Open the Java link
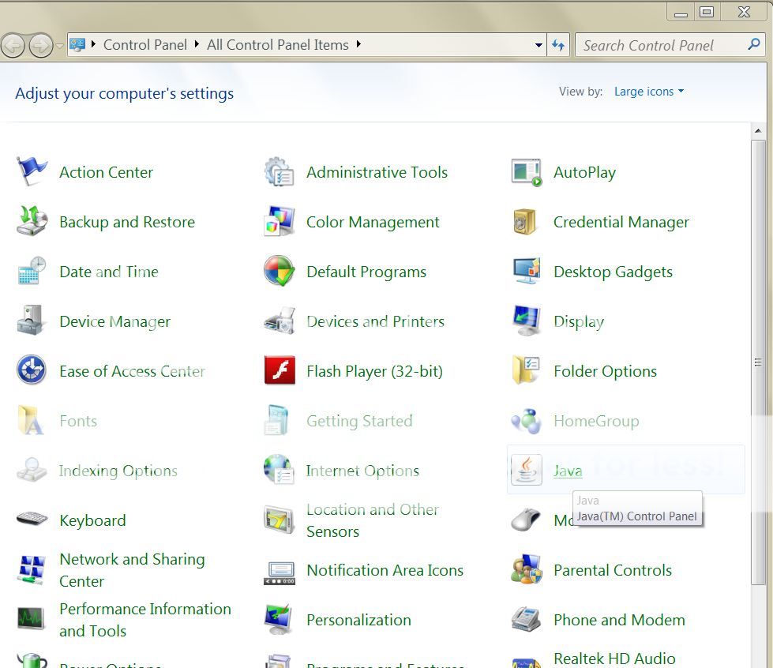Screen dimensions: 773x668 [568, 471]
